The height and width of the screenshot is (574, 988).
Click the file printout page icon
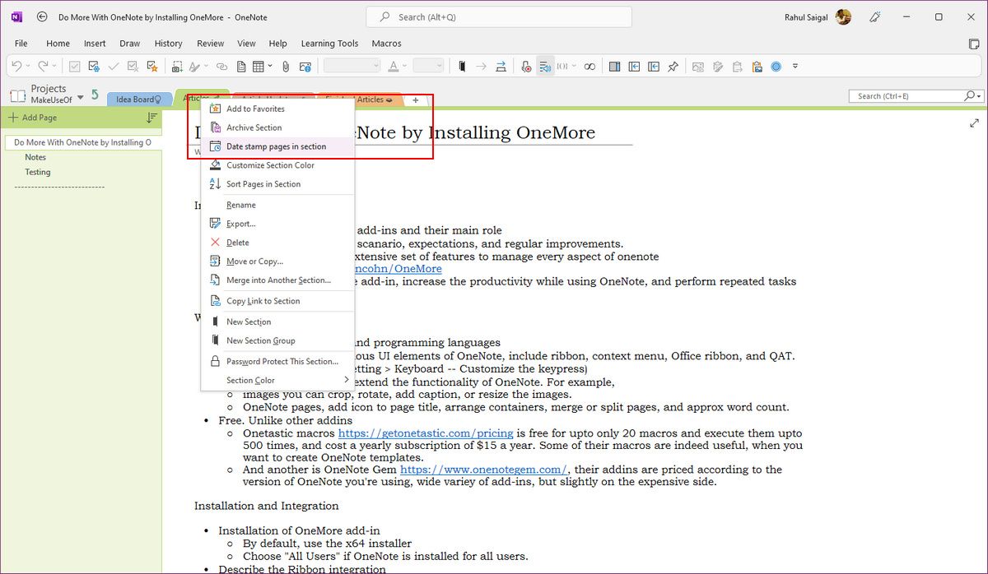(x=241, y=67)
